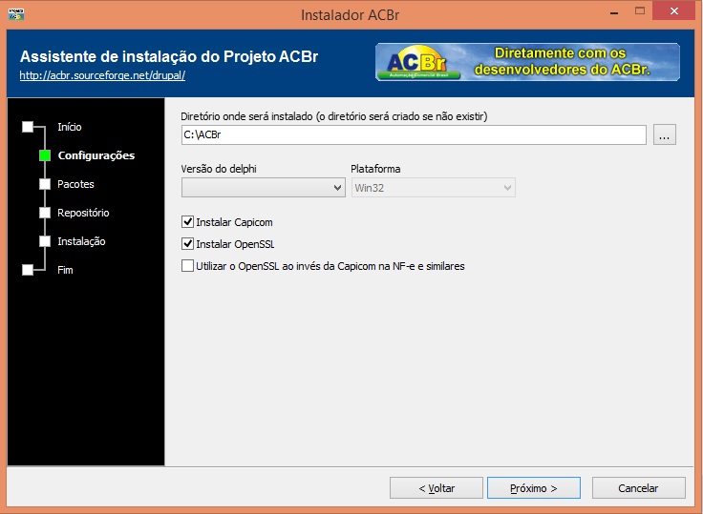
Task: Select the Pacotes step
Action: coord(75,184)
